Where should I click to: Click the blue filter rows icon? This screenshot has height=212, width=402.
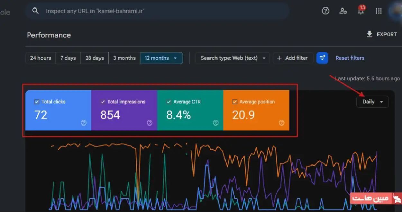pos(322,58)
